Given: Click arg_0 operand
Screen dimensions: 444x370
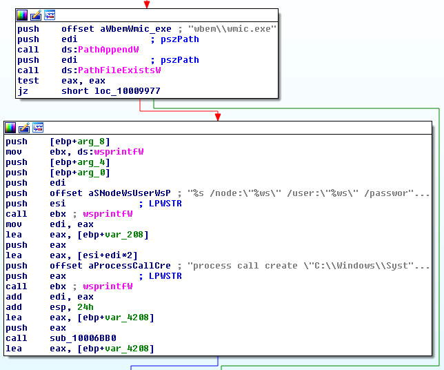Looking at the screenshot, I should (x=91, y=173).
